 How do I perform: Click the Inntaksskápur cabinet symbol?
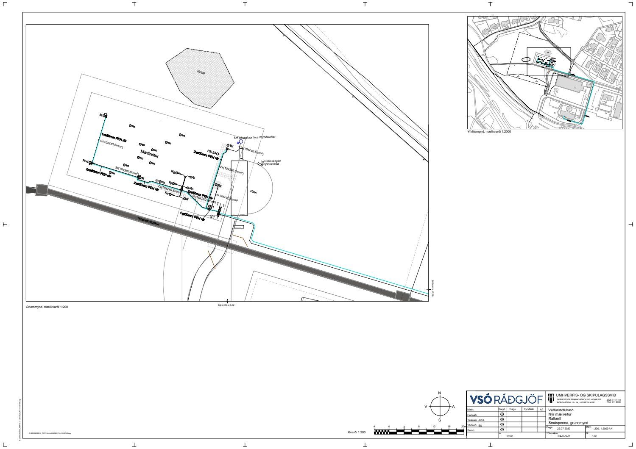coord(259,164)
